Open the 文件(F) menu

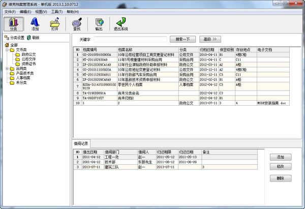pos(10,11)
